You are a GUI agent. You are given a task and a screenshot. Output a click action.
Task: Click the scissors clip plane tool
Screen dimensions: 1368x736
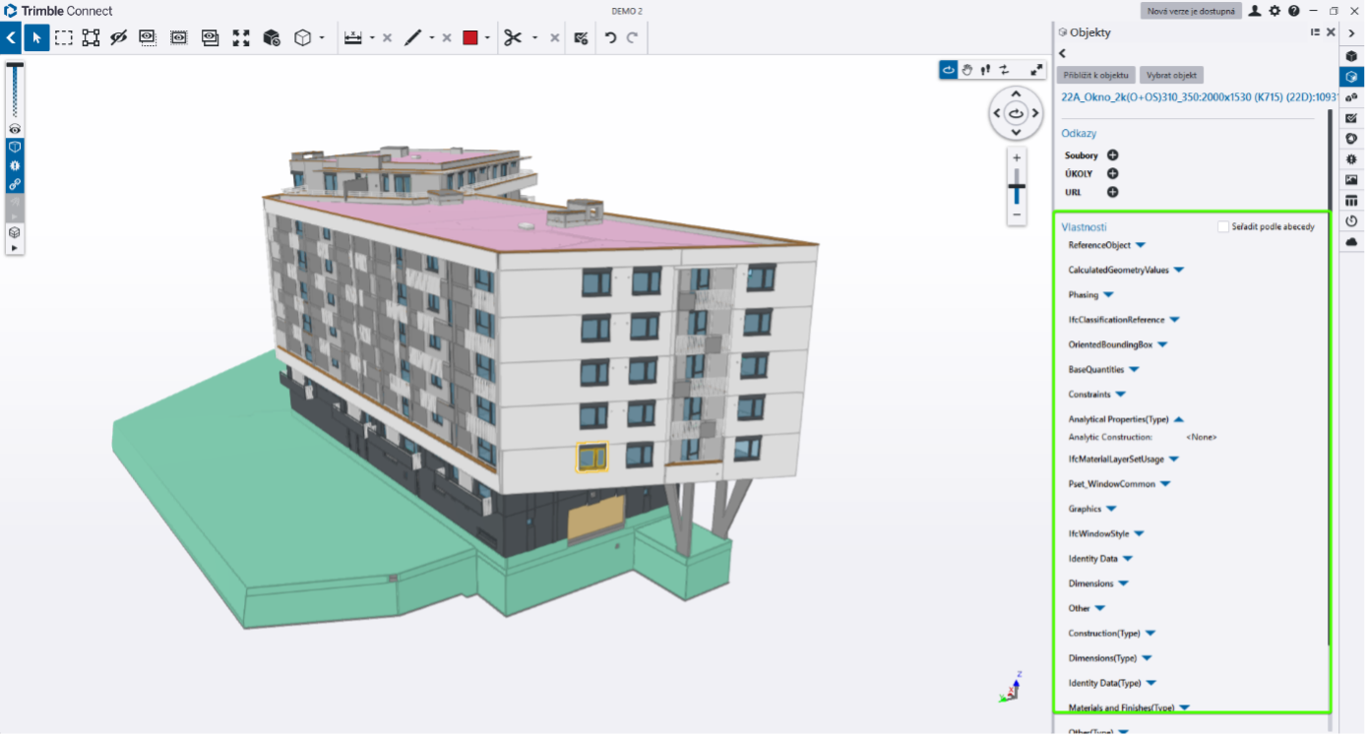coord(512,38)
